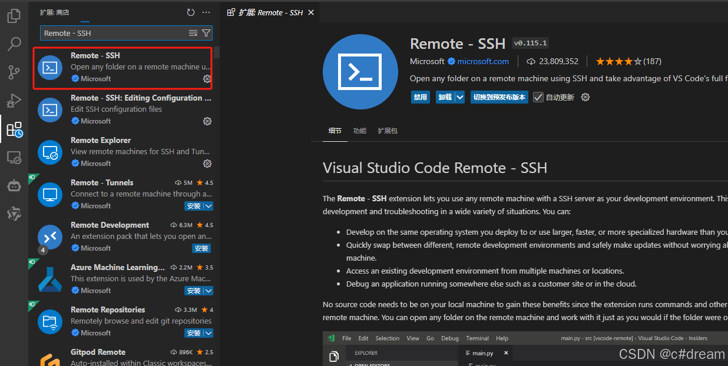728x366 pixels.
Task: Open manage gear for Remote - SSH: Editing Configuration
Action: tap(207, 121)
